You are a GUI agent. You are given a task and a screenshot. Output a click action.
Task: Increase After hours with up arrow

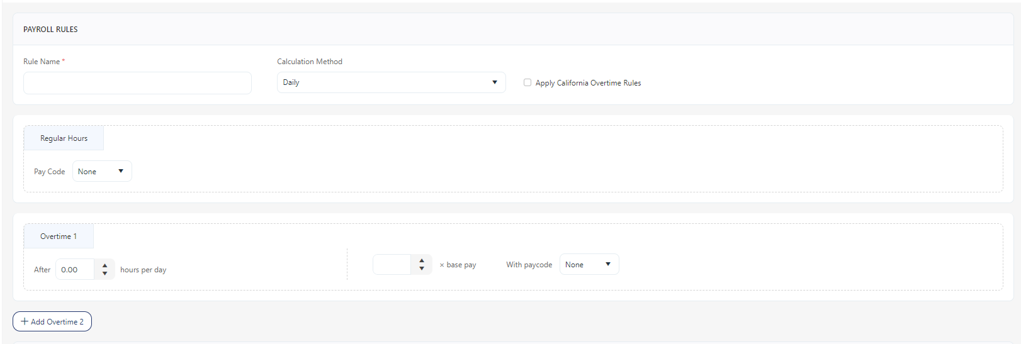click(105, 265)
